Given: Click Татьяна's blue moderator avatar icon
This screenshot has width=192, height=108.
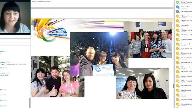Looking at the screenshot, I should (178, 12).
